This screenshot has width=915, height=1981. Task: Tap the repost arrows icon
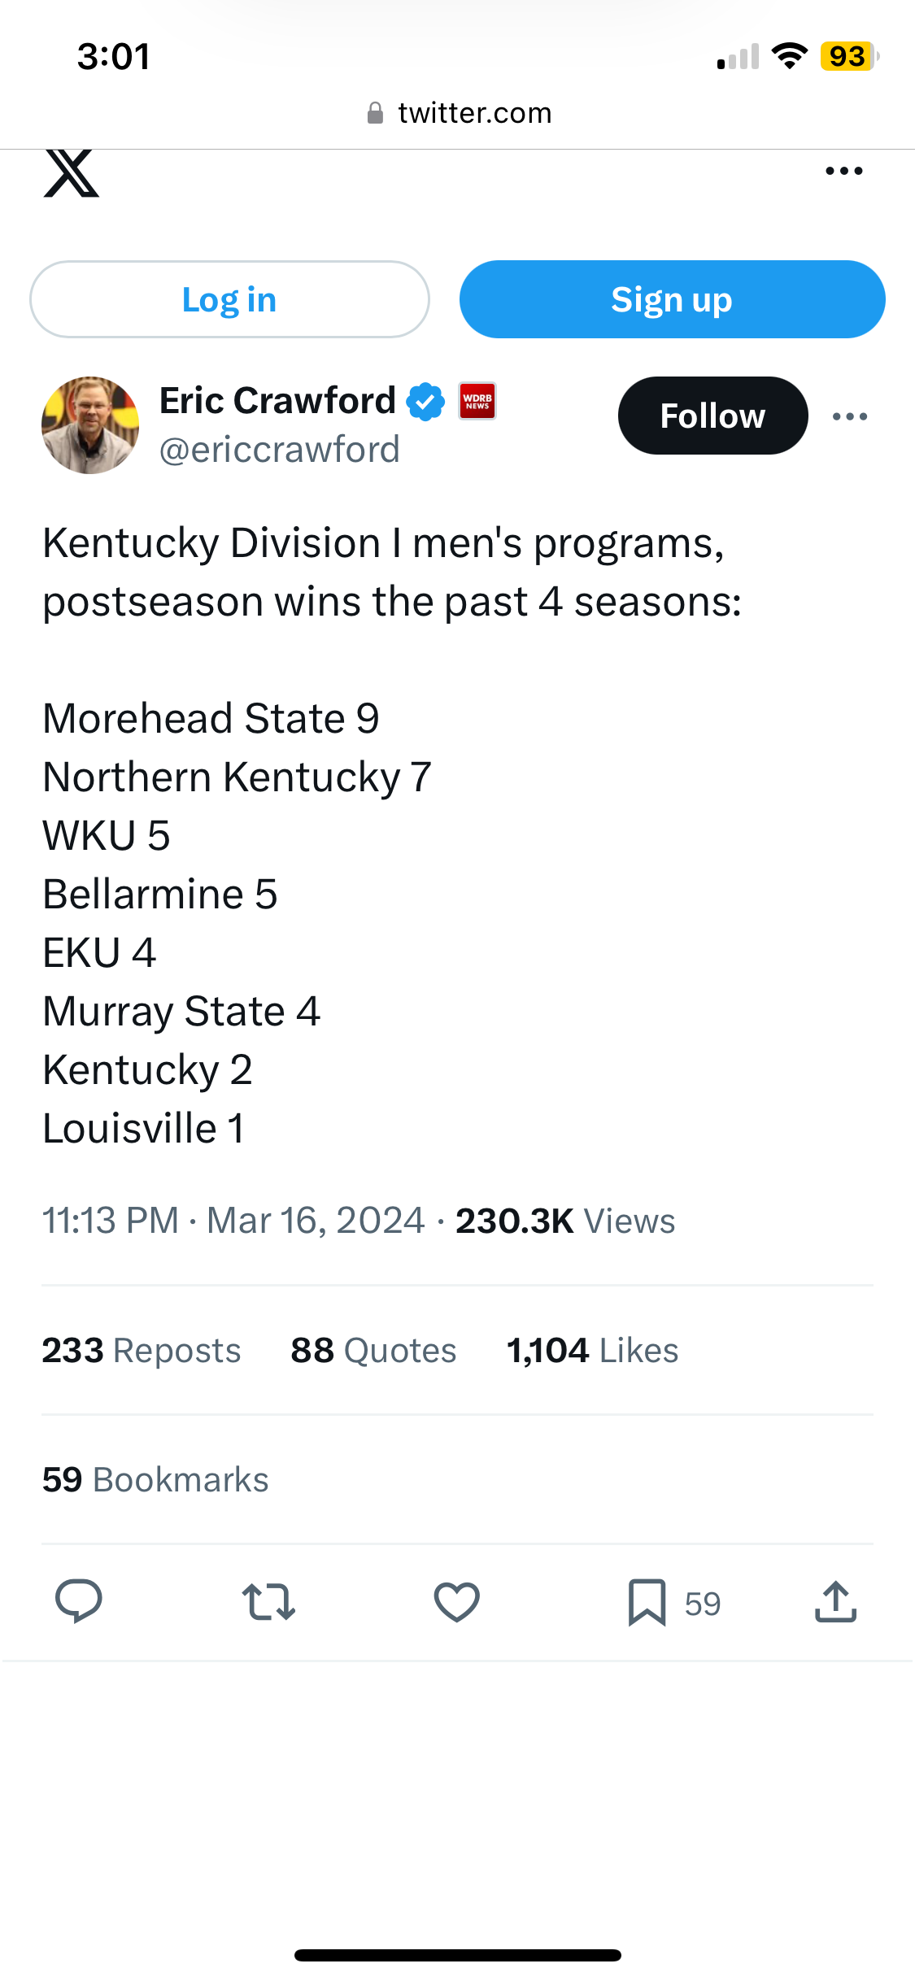[268, 1601]
